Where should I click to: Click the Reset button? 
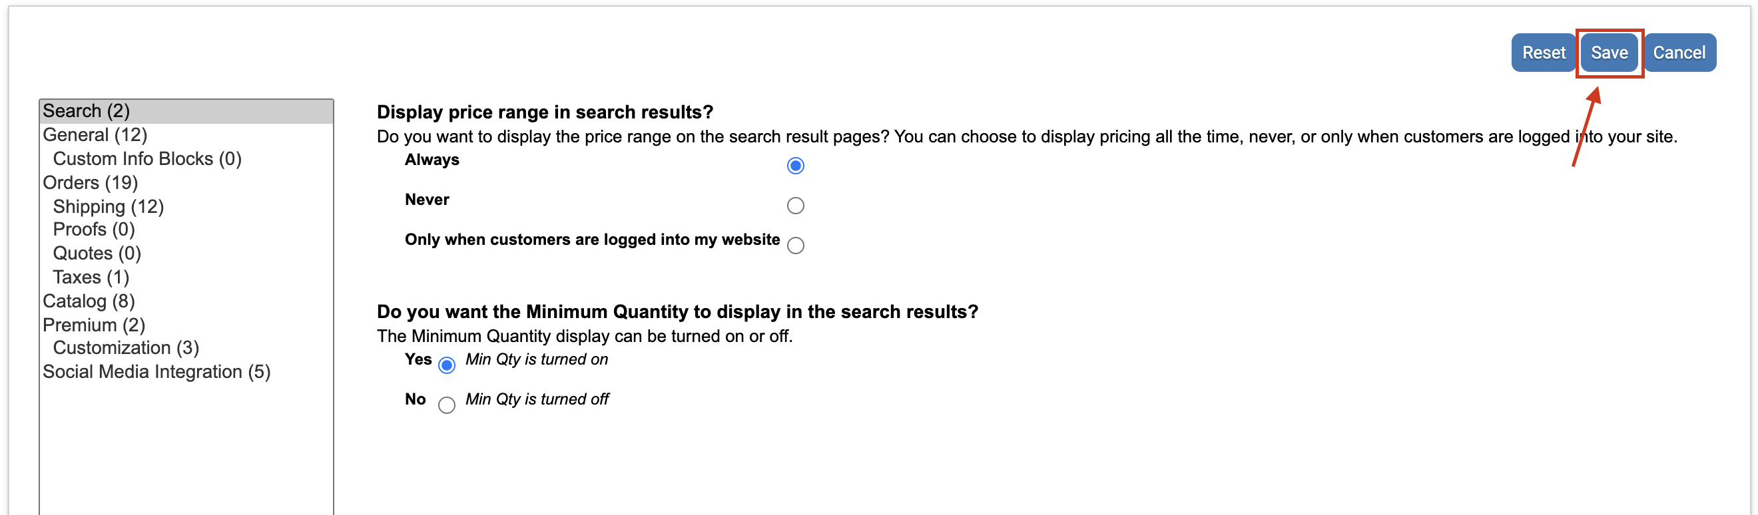click(x=1543, y=53)
